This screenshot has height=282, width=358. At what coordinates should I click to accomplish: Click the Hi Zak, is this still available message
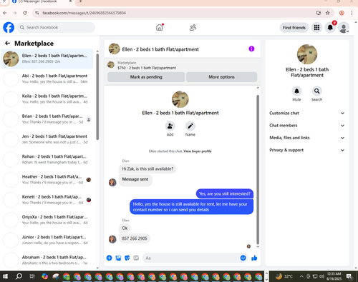pos(147,168)
